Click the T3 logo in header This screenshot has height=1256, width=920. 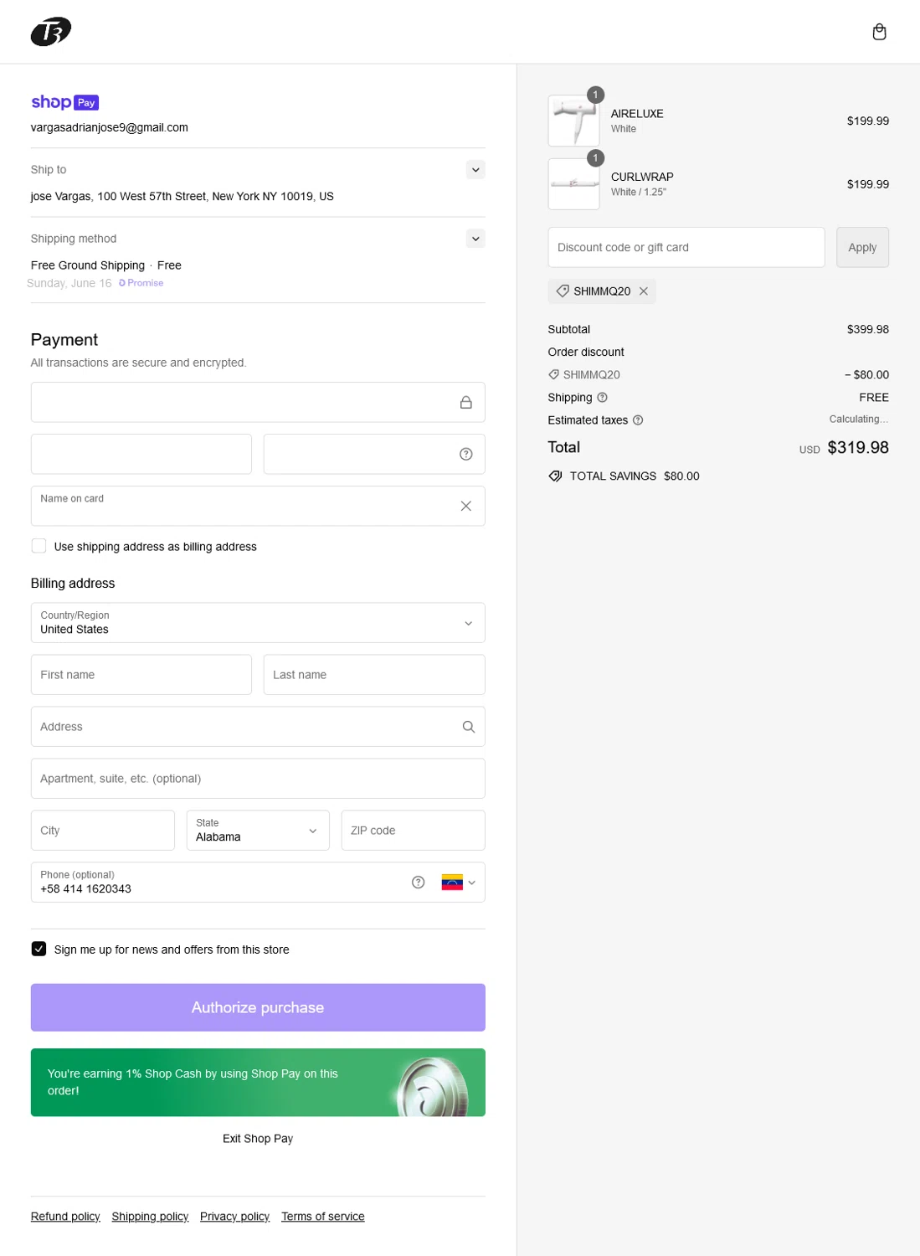51,32
